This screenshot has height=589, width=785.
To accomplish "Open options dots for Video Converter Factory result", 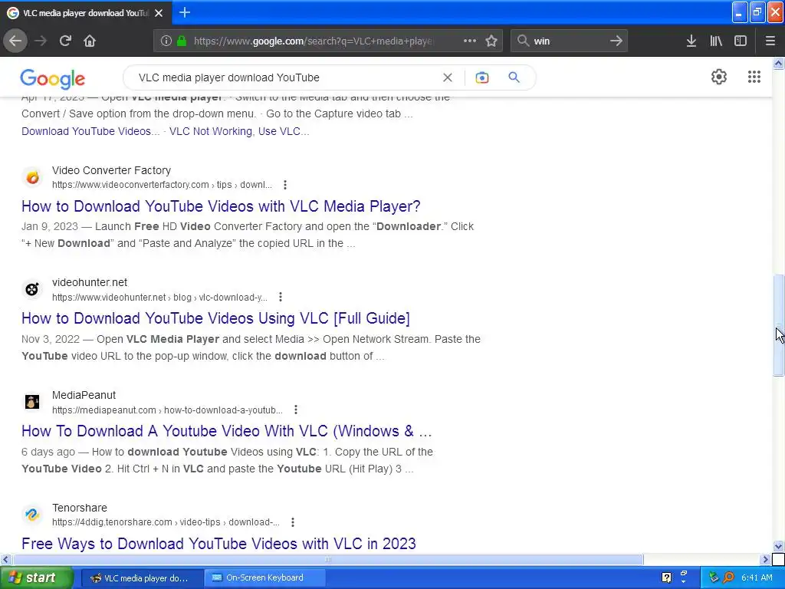I will tap(285, 185).
